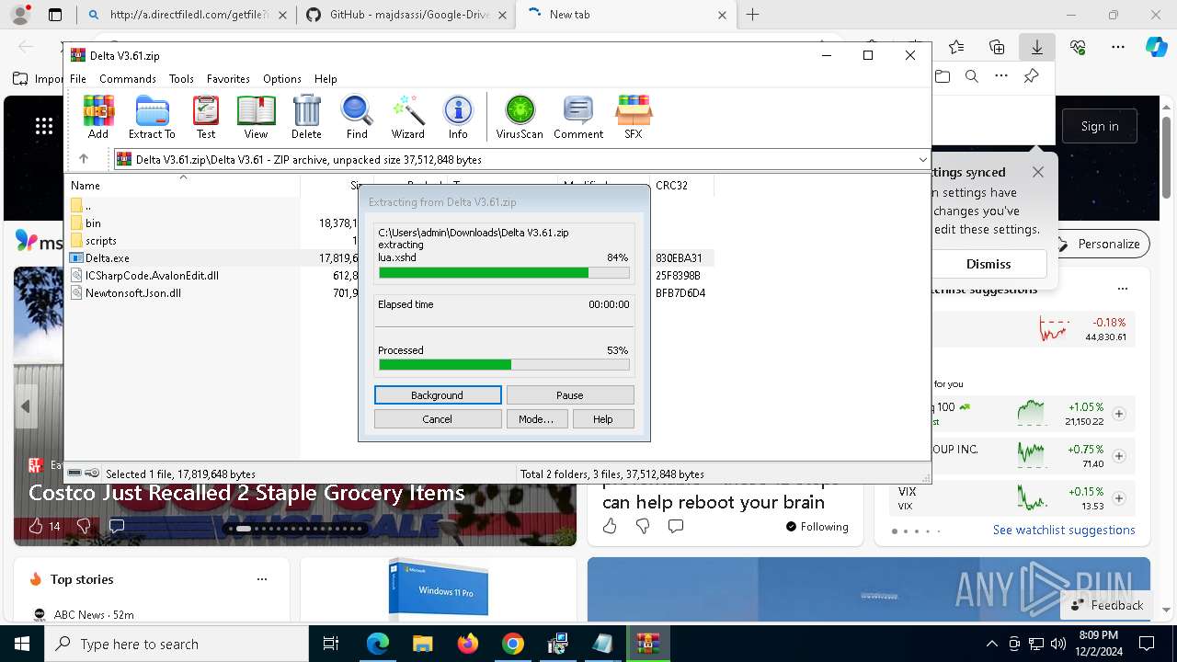Click the Extract To toolbar icon
The height and width of the screenshot is (662, 1177).
(x=152, y=117)
